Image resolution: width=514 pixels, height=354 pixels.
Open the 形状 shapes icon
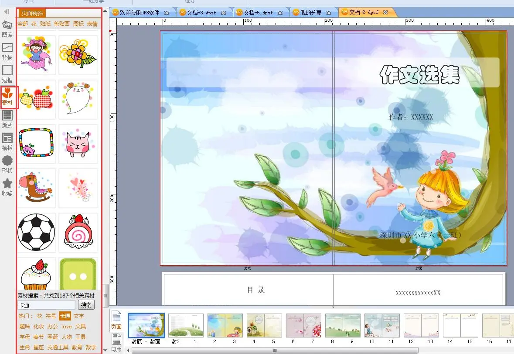click(7, 164)
